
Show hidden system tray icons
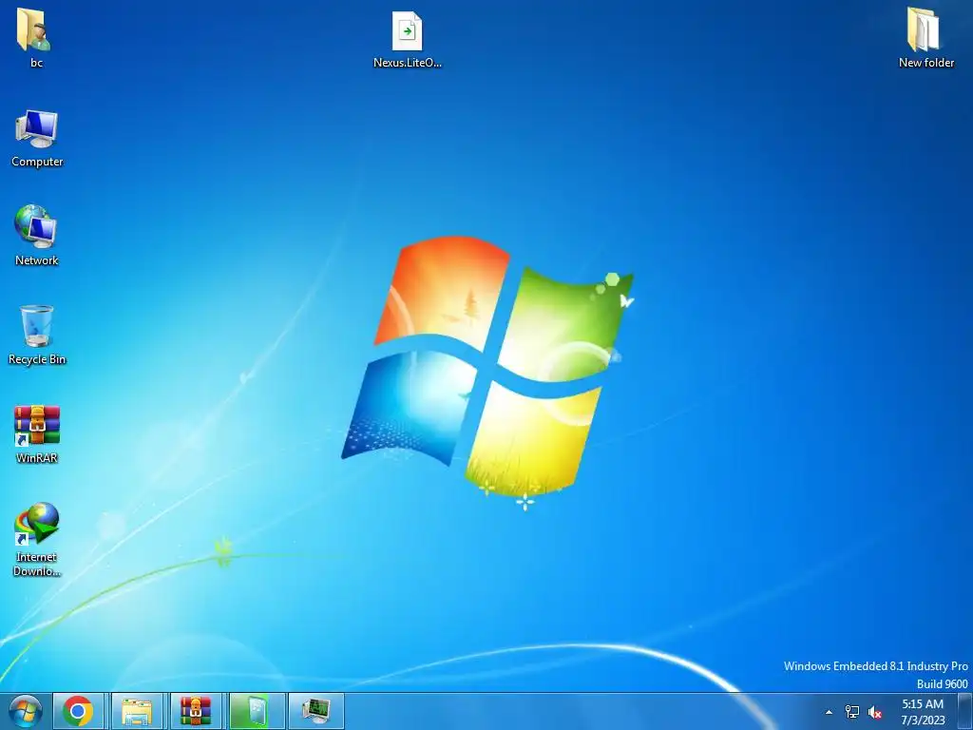pyautogui.click(x=829, y=712)
